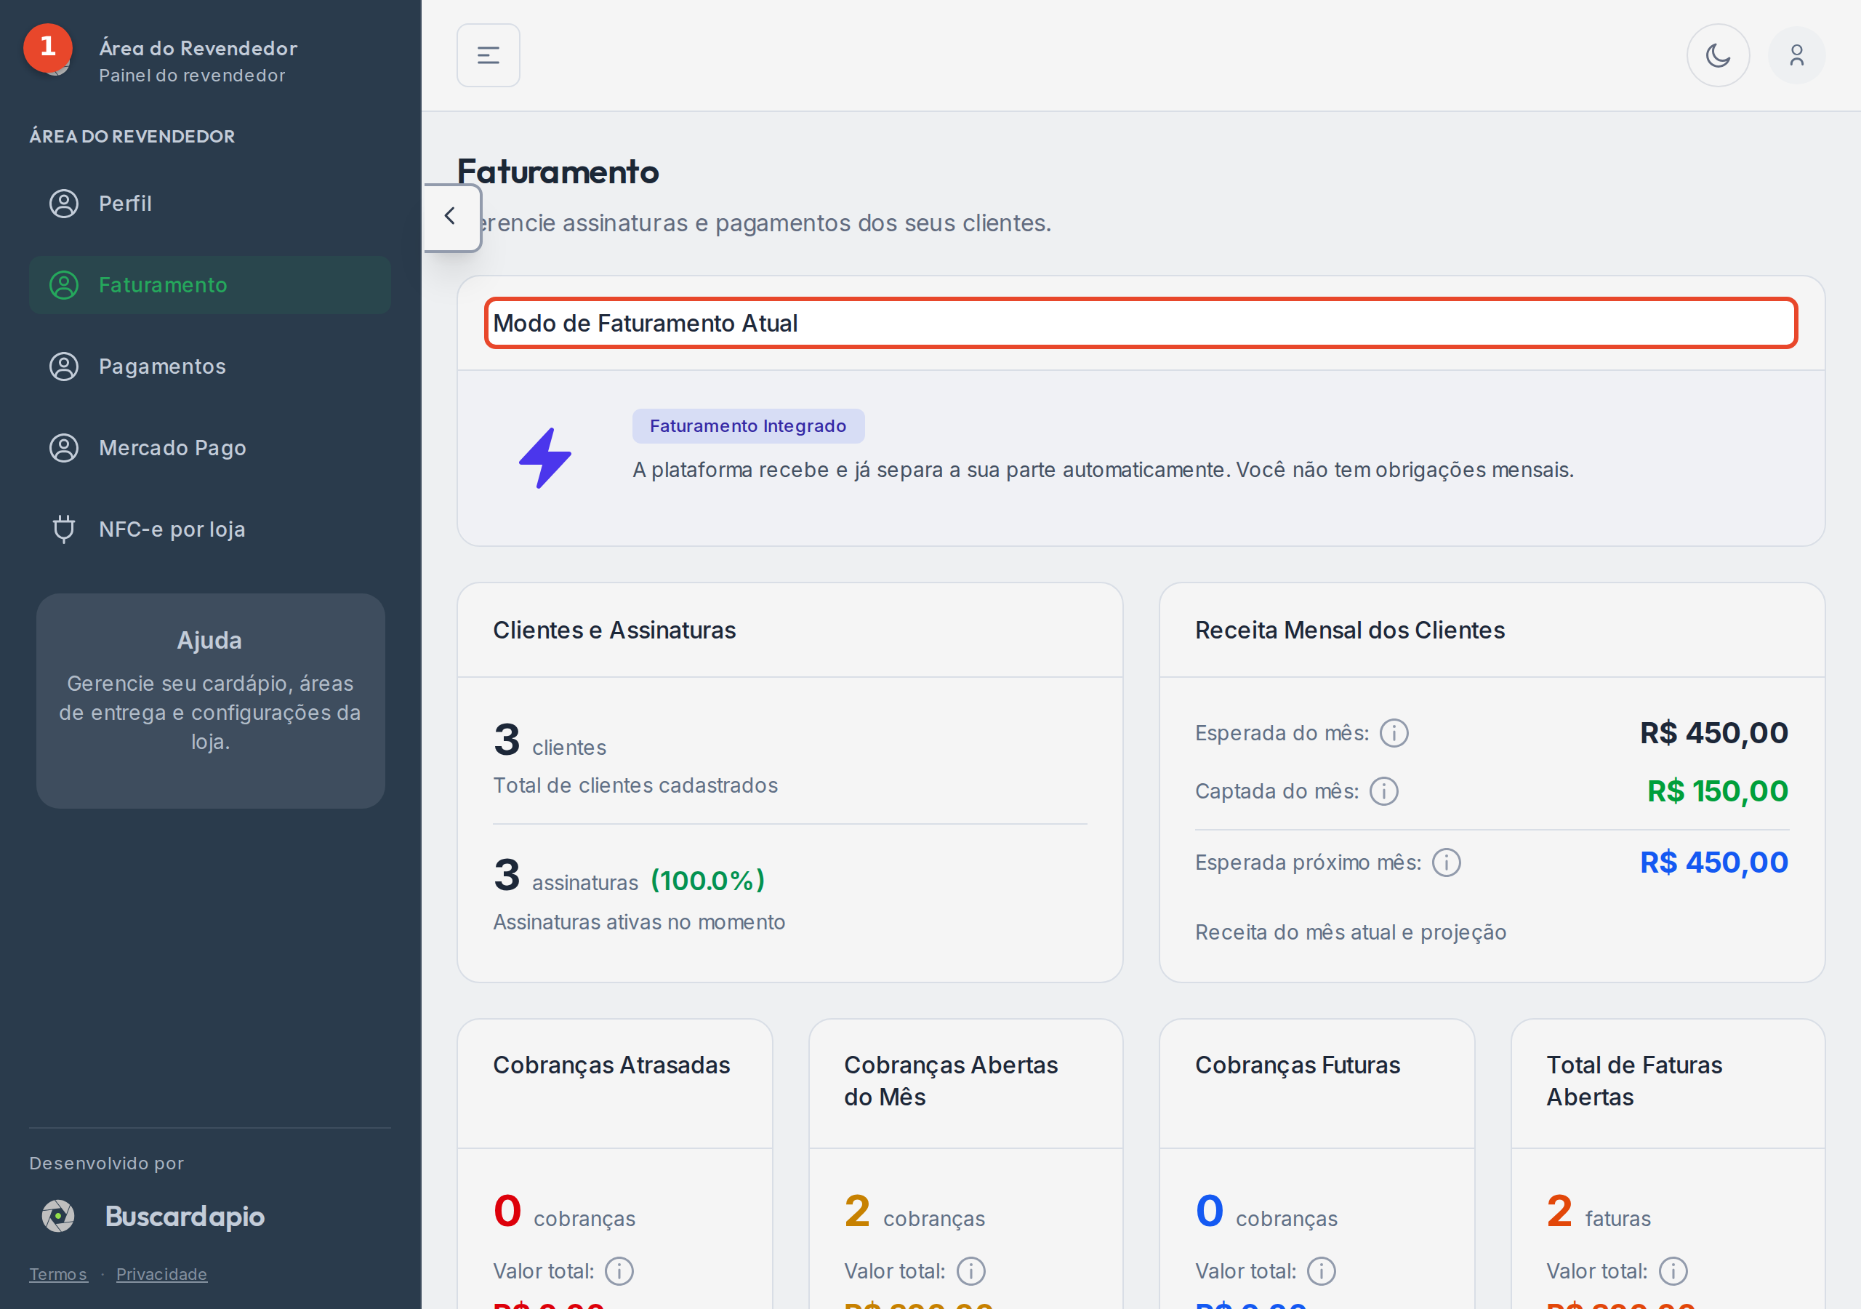Click the blue 'R$ 450,00' next month value
Screen dimensions: 1861x1309
[1714, 863]
